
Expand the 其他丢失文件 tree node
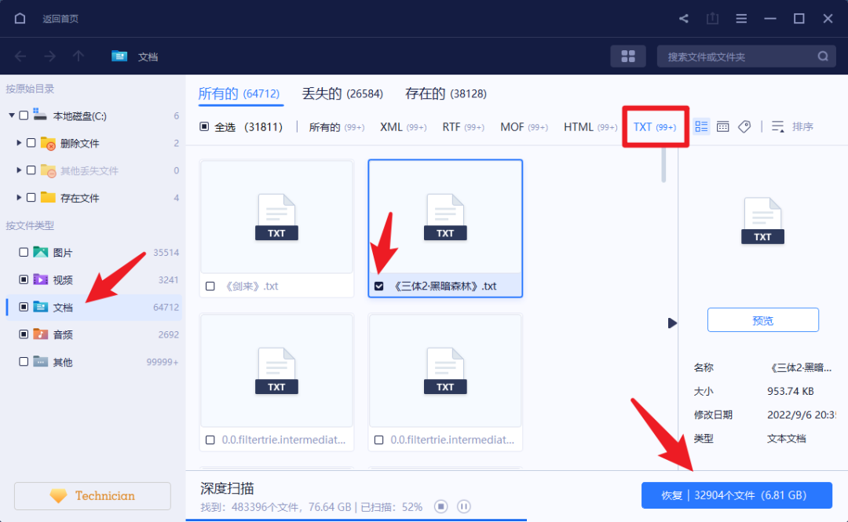point(19,170)
